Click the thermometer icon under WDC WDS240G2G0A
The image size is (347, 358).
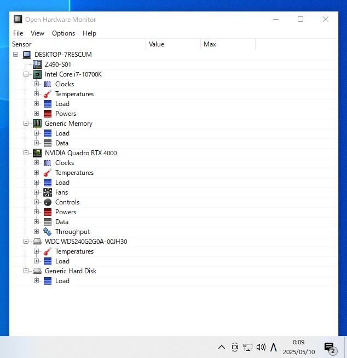click(x=48, y=251)
